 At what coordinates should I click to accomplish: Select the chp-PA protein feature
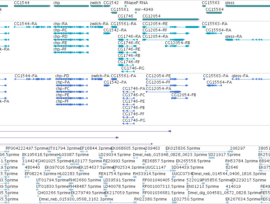coord(72,85)
